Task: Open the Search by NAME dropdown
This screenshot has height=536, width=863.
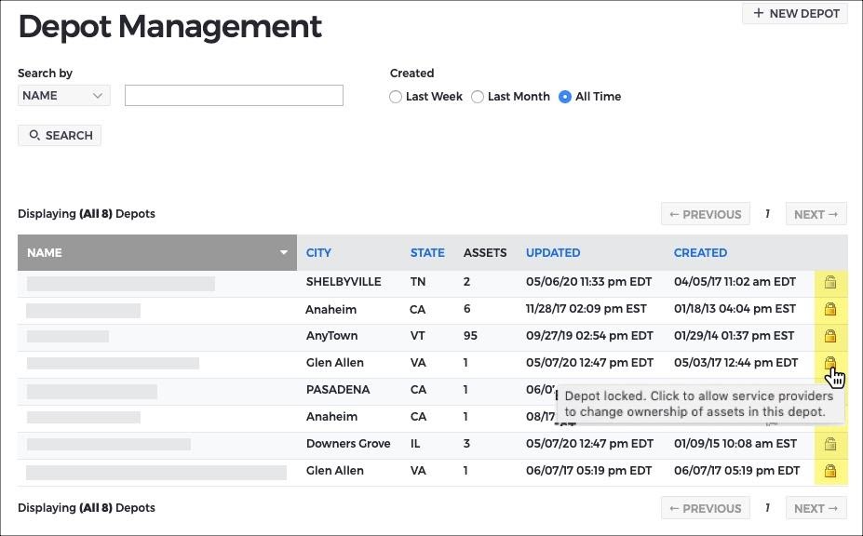Action: pyautogui.click(x=64, y=95)
